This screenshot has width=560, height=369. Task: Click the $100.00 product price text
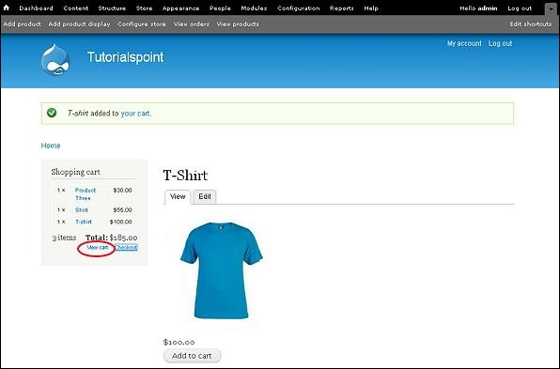tap(179, 342)
